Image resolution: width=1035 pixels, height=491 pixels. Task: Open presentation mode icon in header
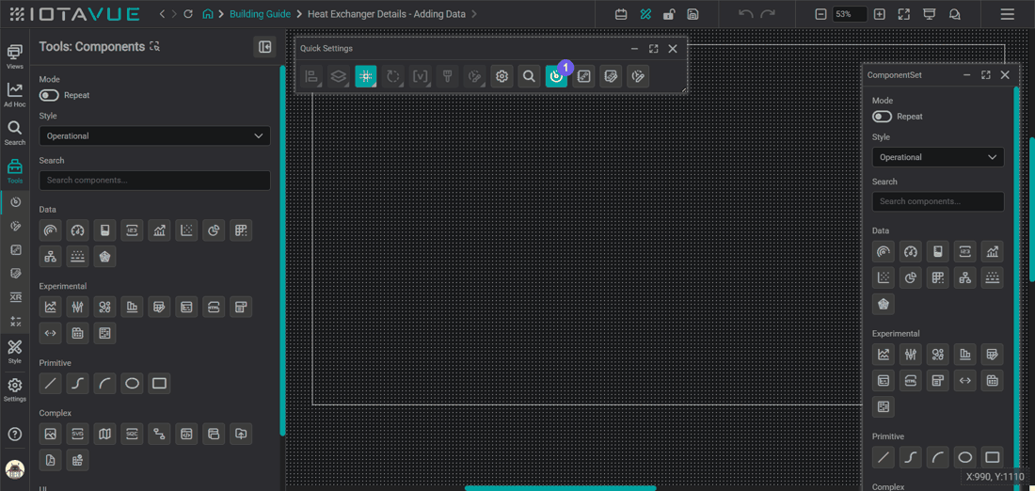930,14
